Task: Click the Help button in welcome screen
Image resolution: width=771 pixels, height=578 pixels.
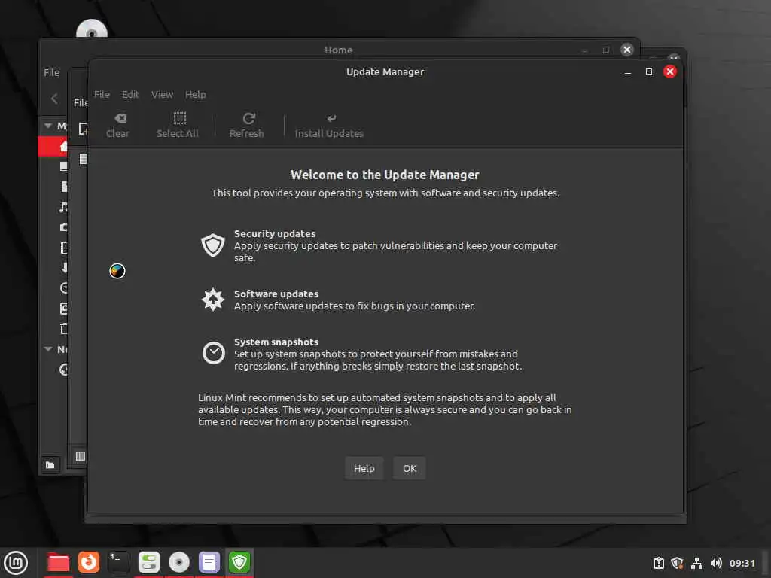Action: pyautogui.click(x=364, y=468)
